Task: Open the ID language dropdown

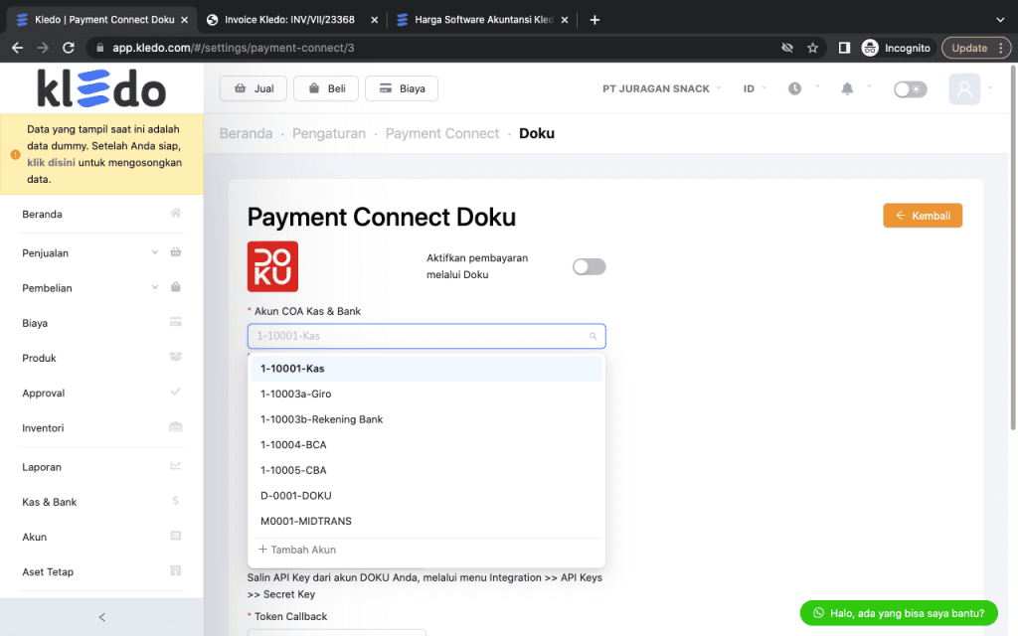Action: click(x=755, y=88)
